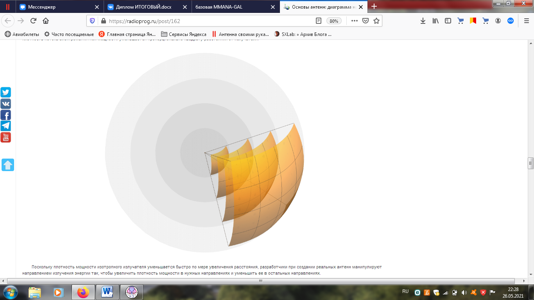
Task: Show site security padlock info
Action: [103, 21]
